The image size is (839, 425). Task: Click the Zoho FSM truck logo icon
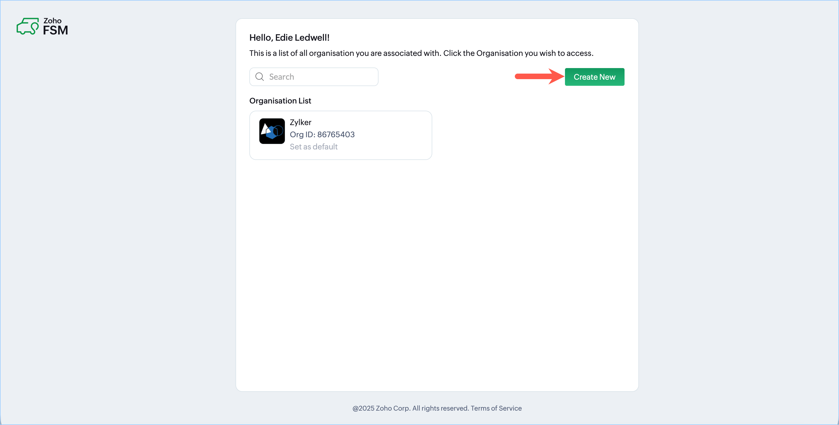[27, 26]
